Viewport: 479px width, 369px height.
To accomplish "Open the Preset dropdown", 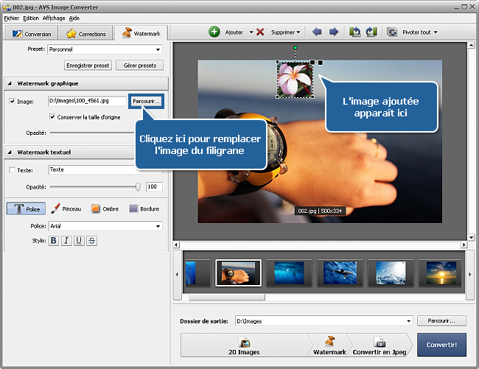I will point(158,50).
